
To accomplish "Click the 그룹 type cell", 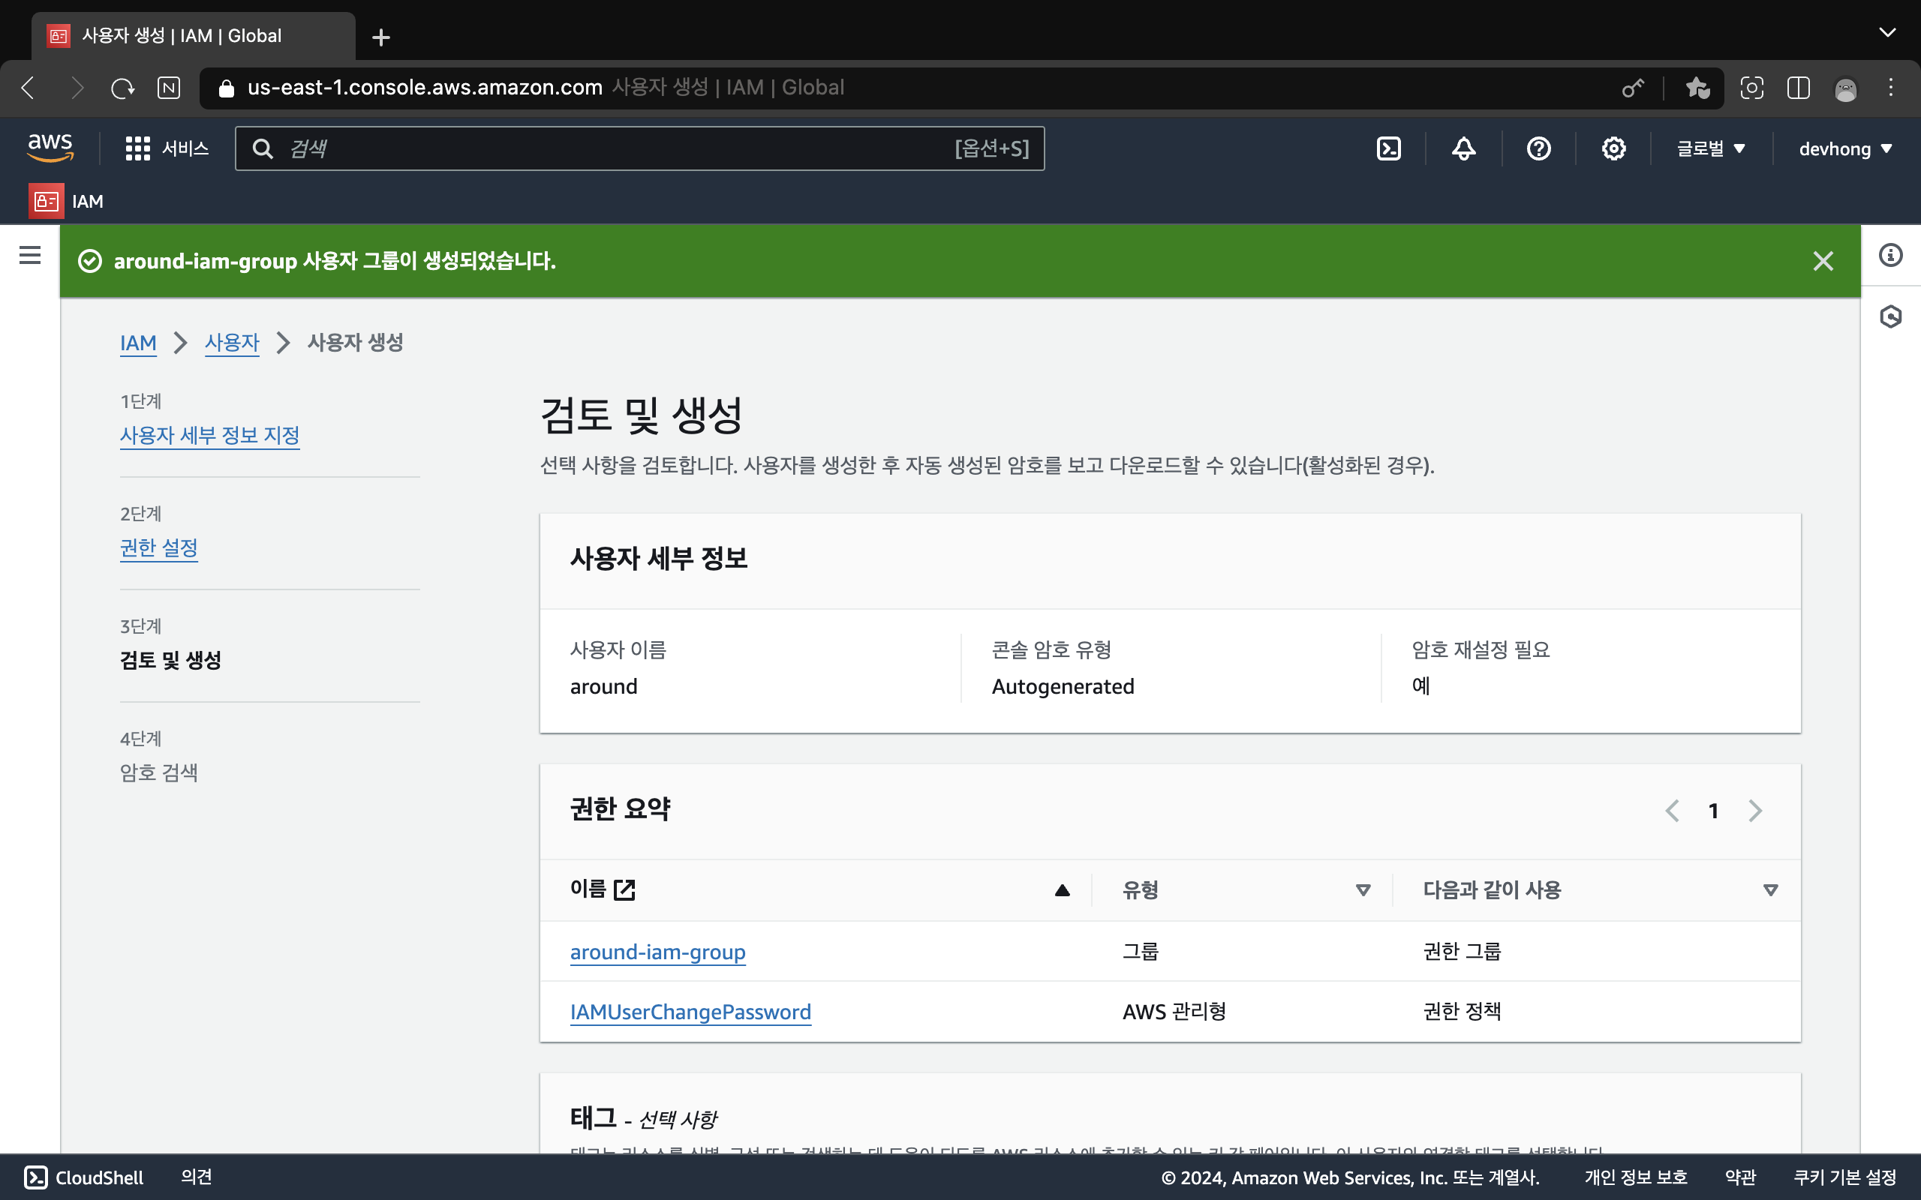I will (x=1141, y=952).
